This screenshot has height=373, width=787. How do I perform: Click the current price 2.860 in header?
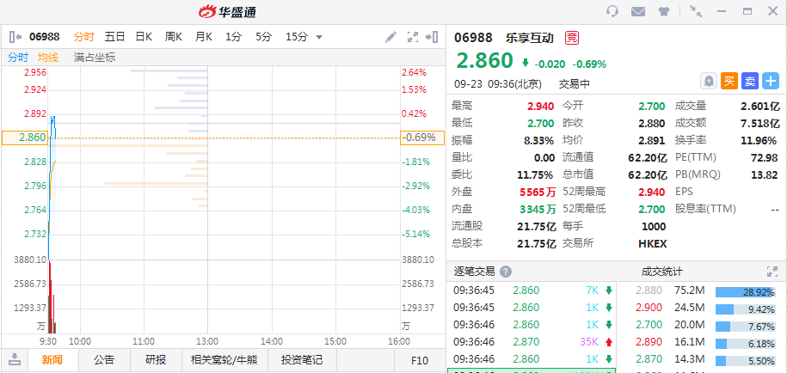point(485,61)
